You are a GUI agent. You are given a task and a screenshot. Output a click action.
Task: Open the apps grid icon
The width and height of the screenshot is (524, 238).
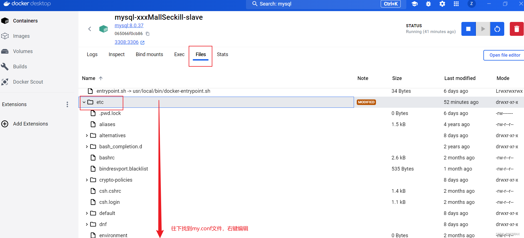pyautogui.click(x=456, y=4)
